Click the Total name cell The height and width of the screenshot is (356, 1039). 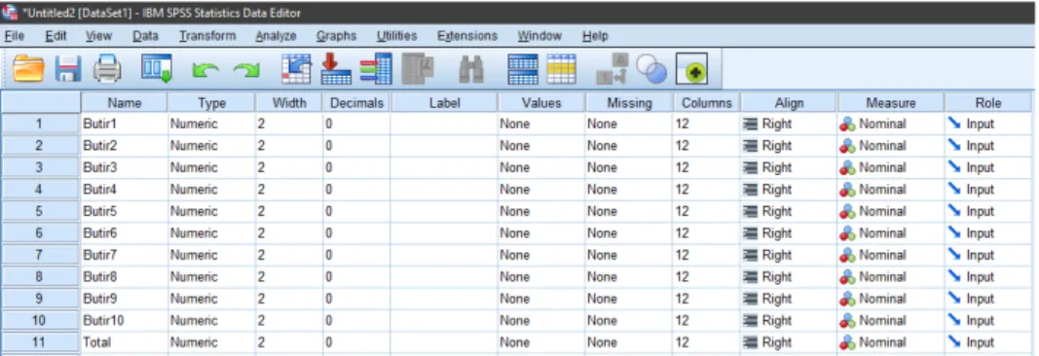tap(125, 342)
